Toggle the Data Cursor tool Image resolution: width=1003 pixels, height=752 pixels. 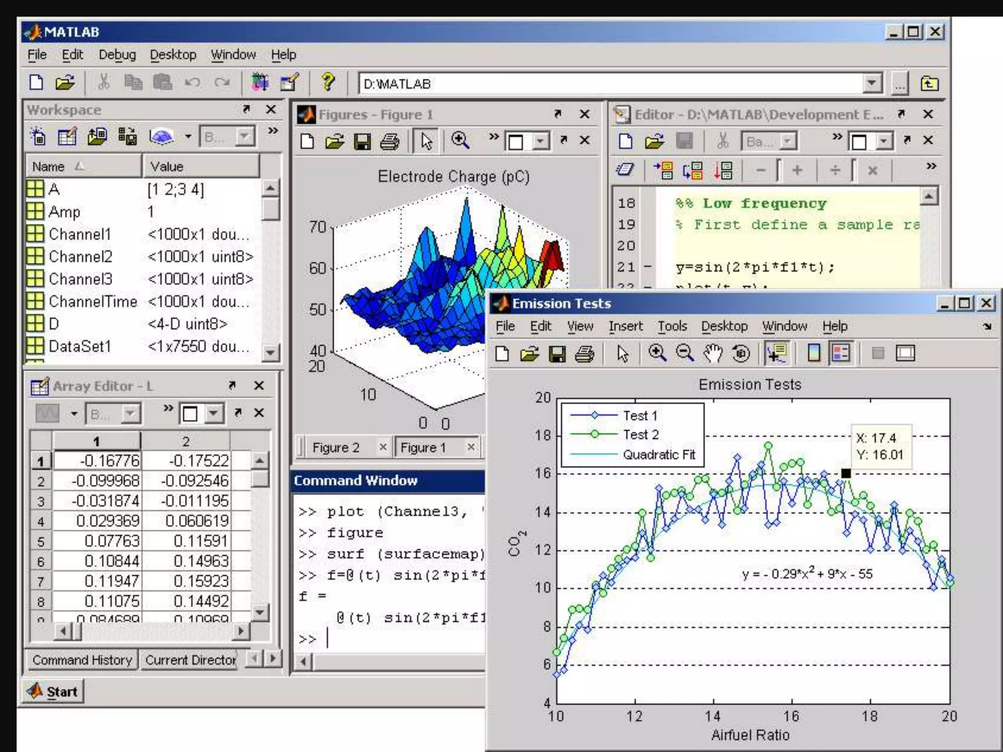(777, 353)
